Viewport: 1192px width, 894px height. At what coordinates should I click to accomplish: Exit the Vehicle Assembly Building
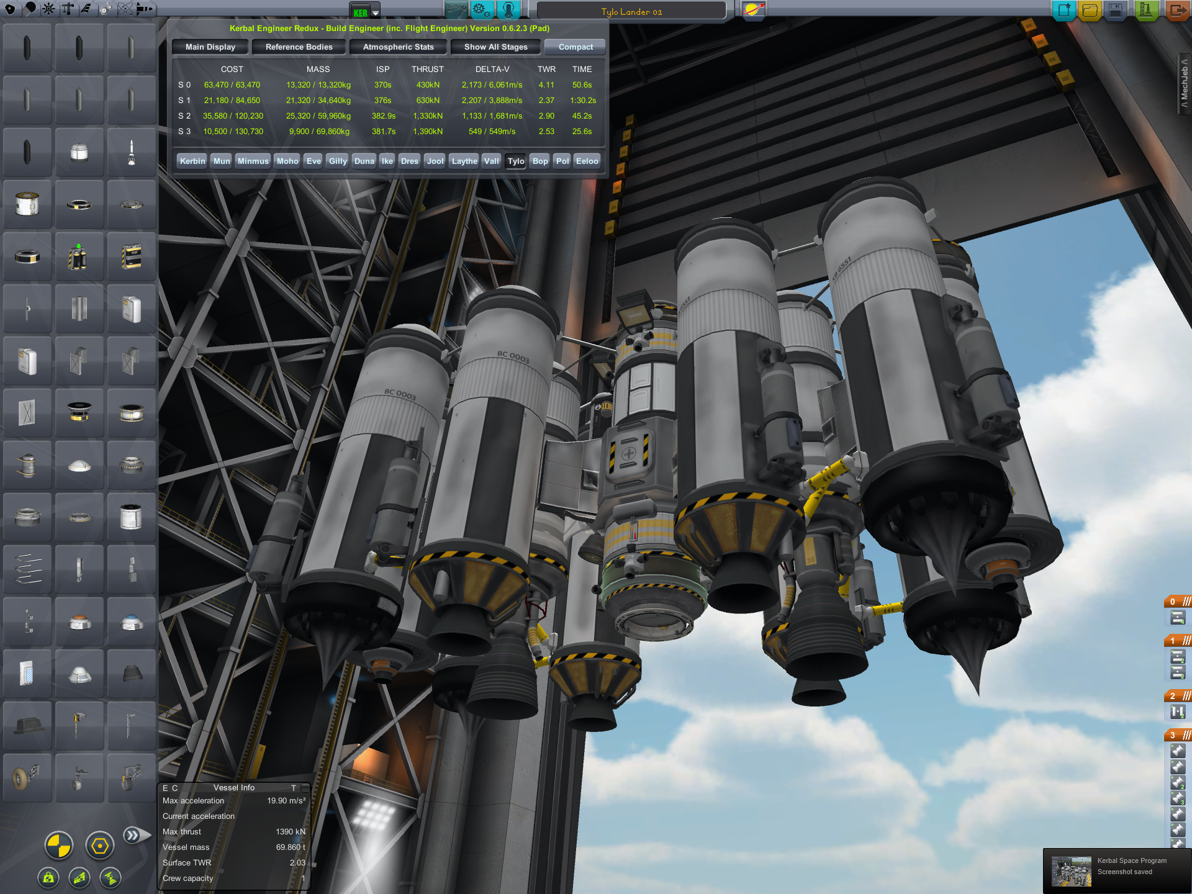pos(1177,10)
